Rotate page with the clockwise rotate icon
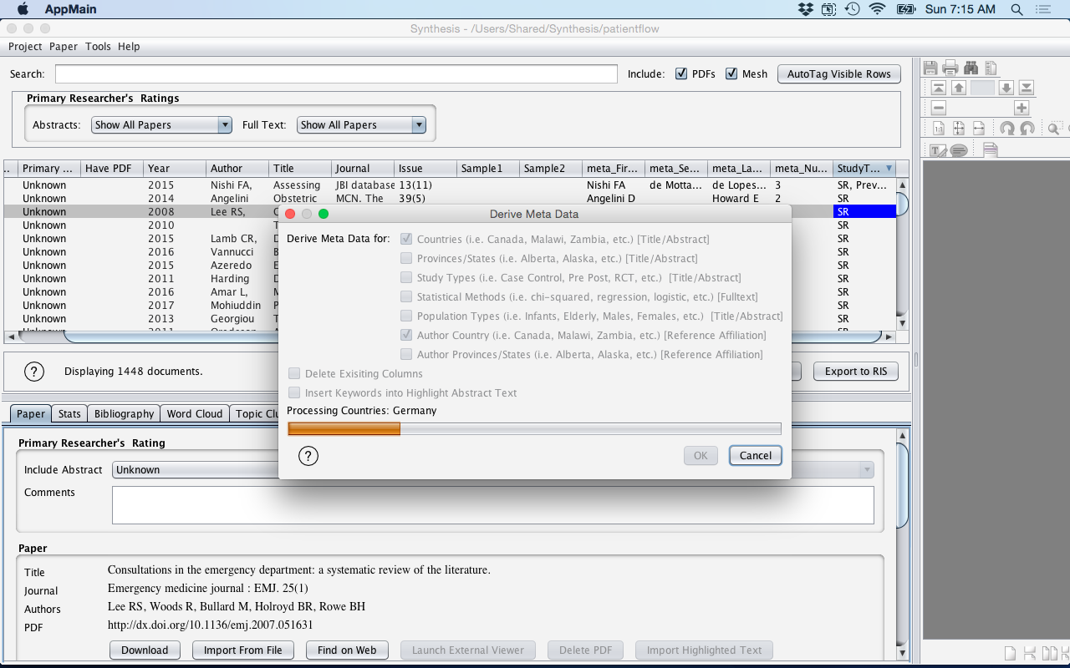Viewport: 1070px width, 668px height. 1007,129
